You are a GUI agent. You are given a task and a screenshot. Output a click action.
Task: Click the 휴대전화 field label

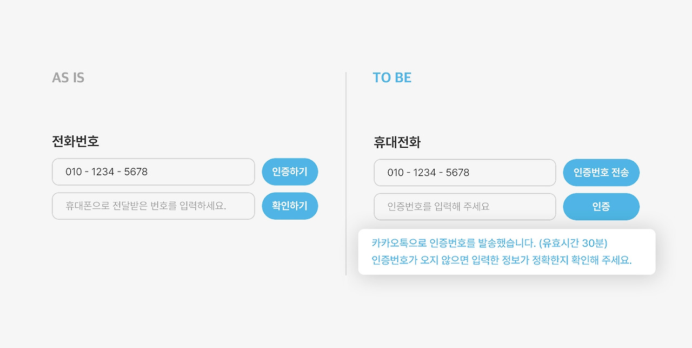coord(397,142)
